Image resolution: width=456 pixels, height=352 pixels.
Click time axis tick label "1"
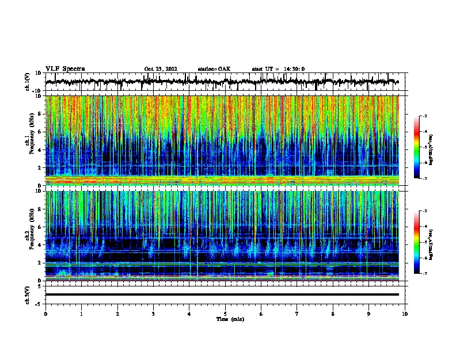click(x=81, y=314)
